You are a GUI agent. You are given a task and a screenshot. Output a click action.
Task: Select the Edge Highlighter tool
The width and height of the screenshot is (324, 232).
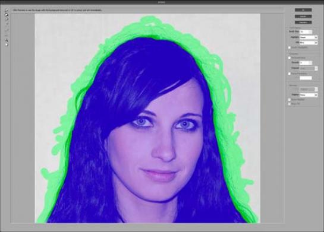pos(7,10)
